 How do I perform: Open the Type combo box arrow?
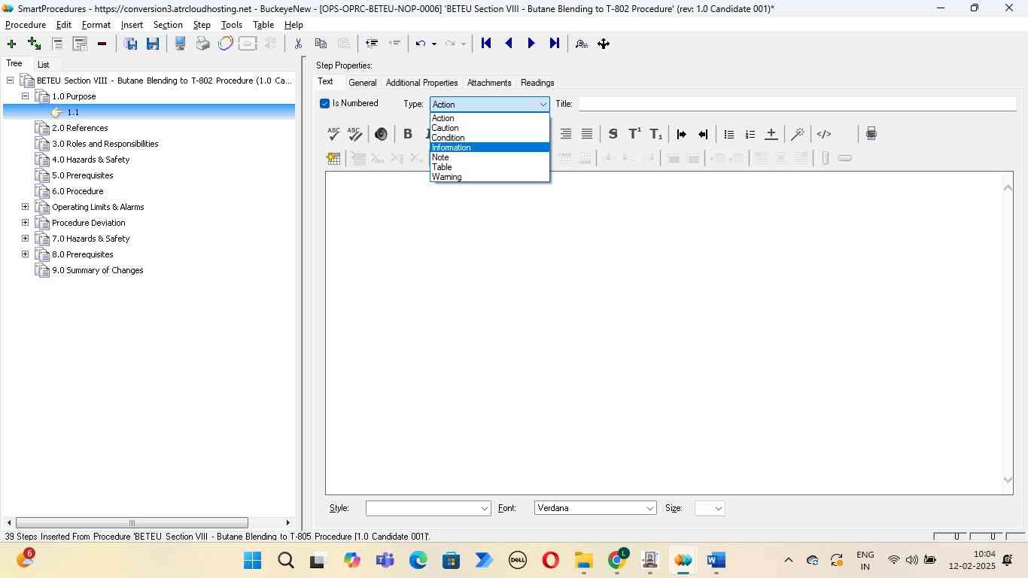pyautogui.click(x=543, y=105)
